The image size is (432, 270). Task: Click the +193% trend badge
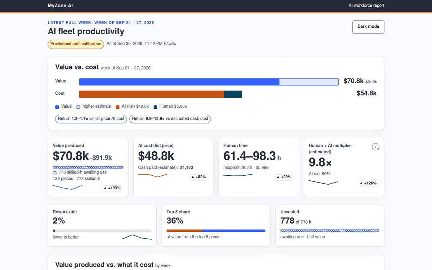[112, 188]
